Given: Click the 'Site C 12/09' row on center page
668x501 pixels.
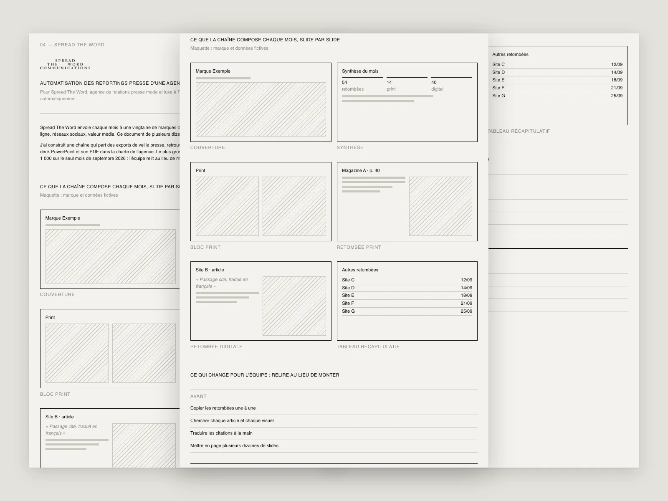Looking at the screenshot, I should 407,280.
